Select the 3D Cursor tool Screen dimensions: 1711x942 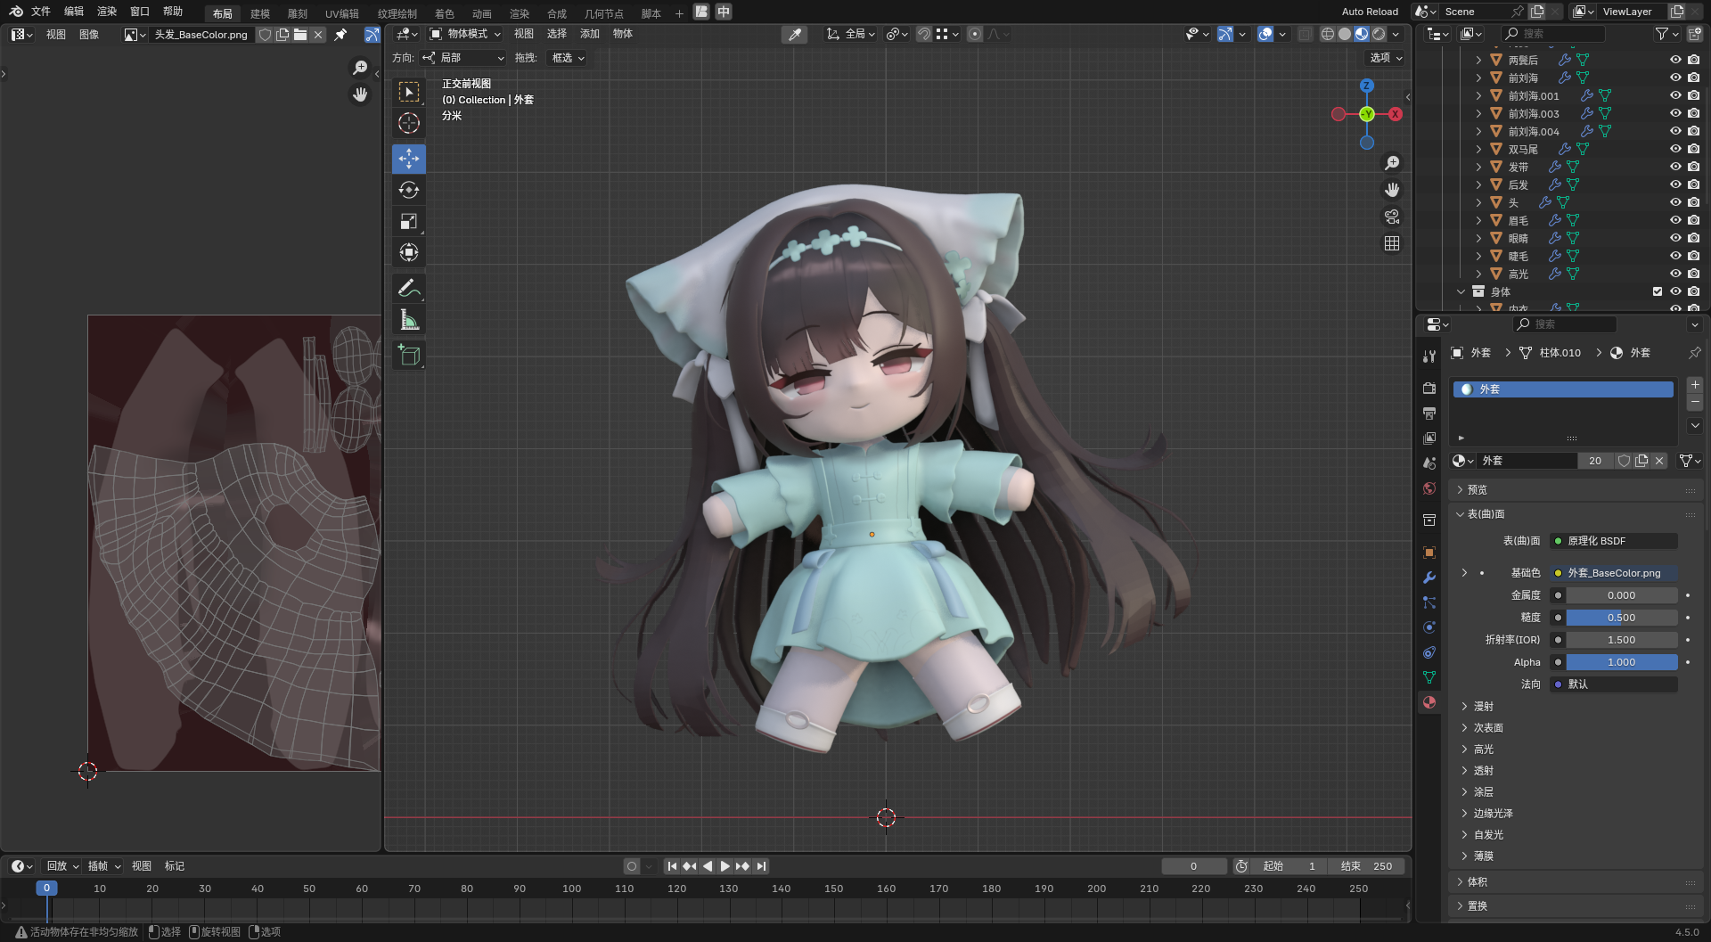coord(409,123)
